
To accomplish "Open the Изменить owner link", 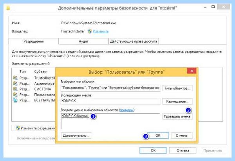I will click(100, 31).
